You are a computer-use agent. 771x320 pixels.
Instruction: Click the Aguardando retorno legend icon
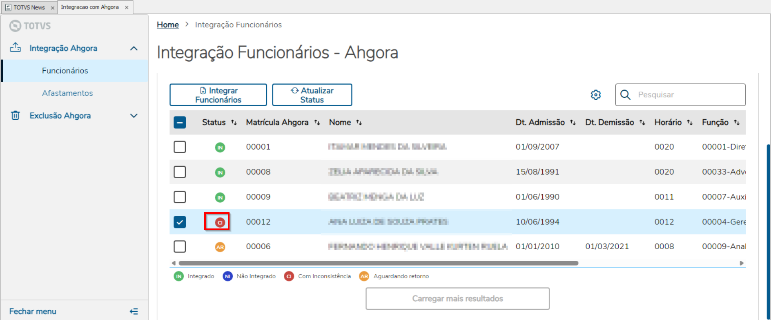point(364,276)
